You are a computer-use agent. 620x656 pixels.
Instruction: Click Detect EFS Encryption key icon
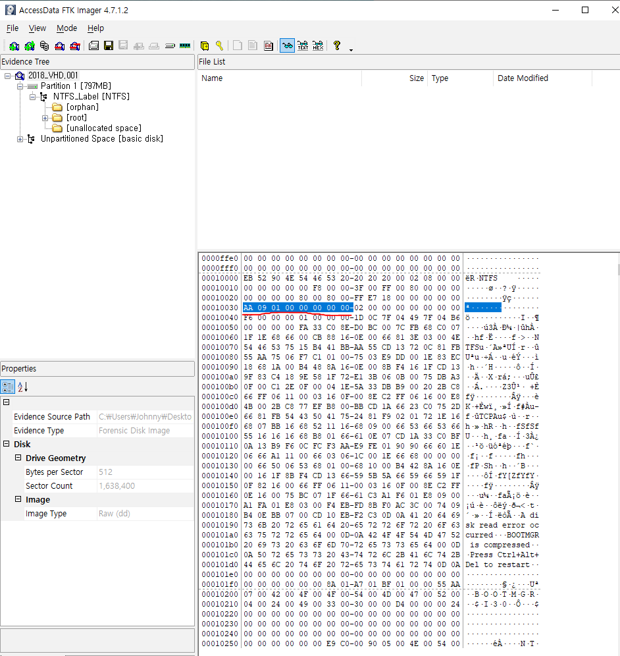pos(219,45)
